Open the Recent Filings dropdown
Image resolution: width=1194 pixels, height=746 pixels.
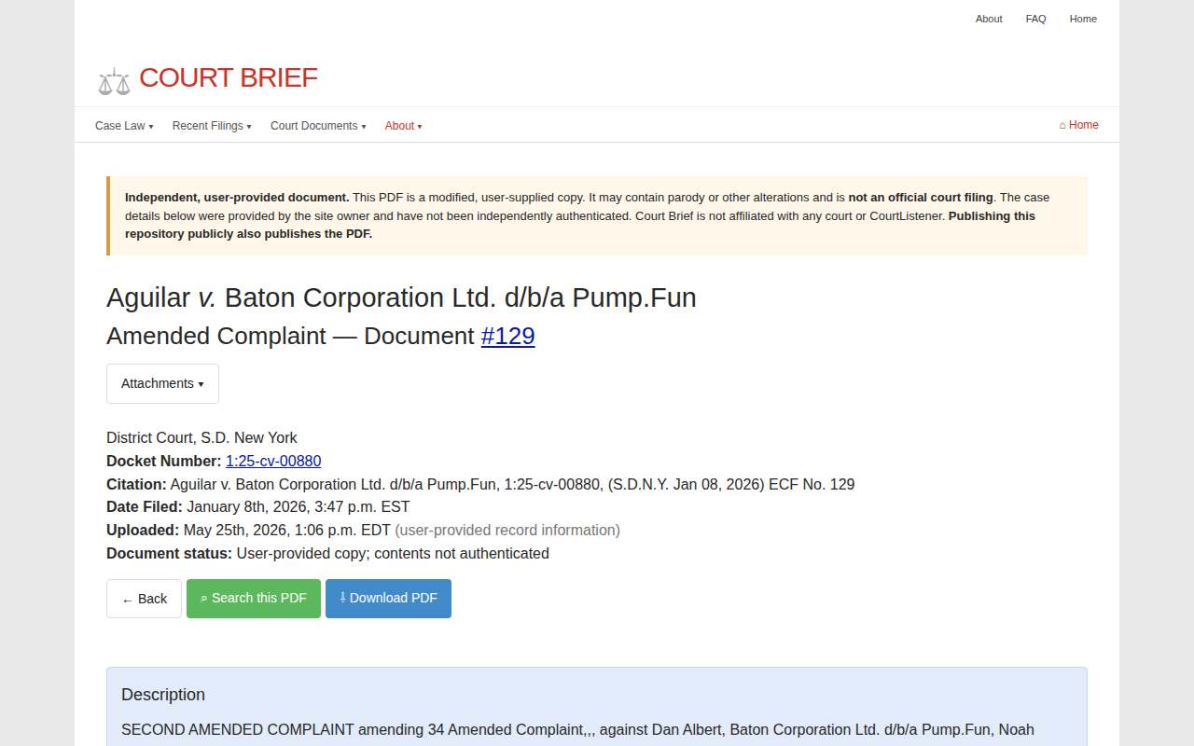pos(212,126)
